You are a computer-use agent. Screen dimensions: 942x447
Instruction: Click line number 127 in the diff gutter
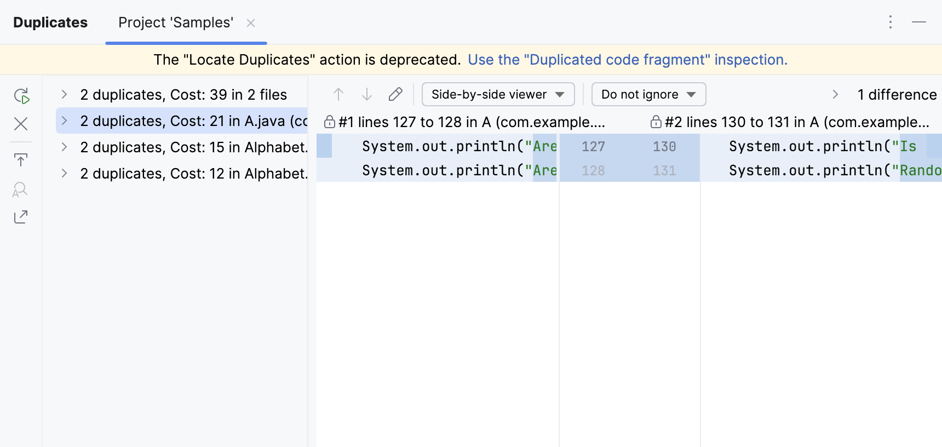click(x=593, y=146)
